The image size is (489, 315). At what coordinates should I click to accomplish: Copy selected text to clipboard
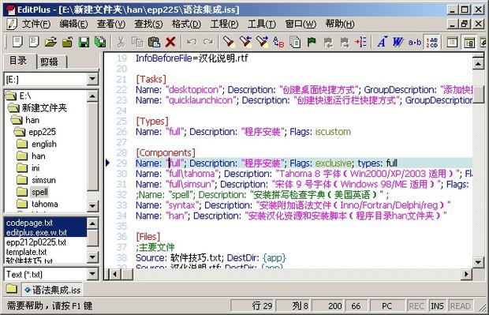tap(137, 42)
